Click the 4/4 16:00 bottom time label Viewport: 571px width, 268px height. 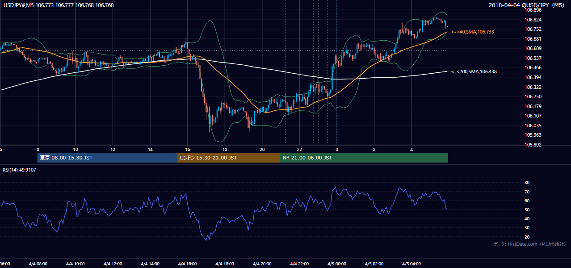click(x=187, y=264)
